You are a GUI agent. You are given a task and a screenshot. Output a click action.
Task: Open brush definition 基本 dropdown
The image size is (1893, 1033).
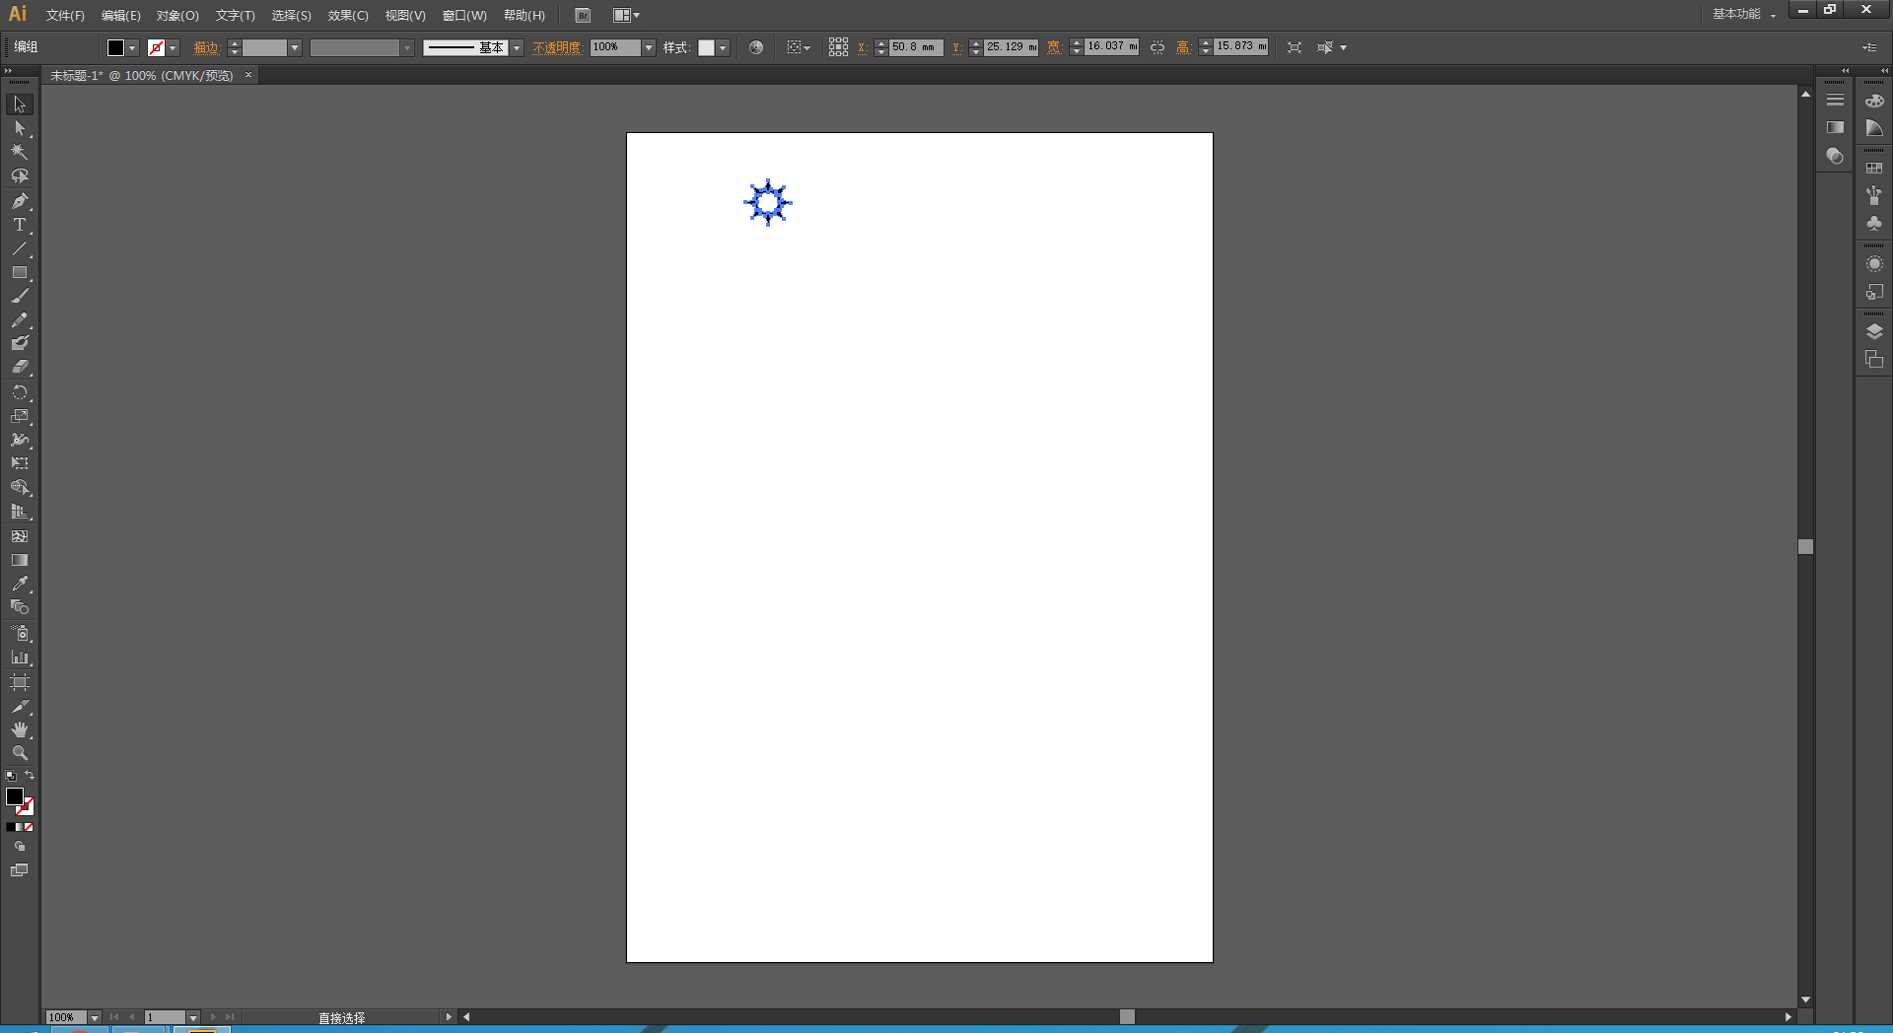coord(517,47)
